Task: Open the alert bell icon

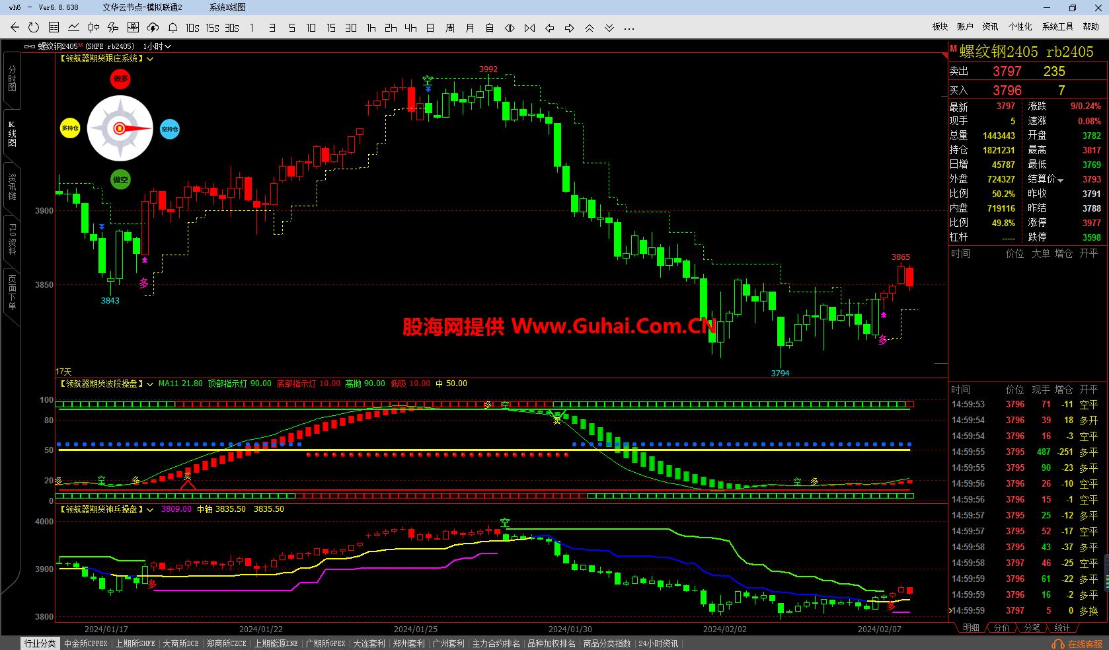Action: [172, 28]
